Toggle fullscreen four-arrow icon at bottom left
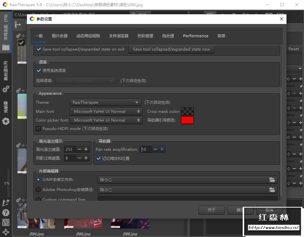Screen dimensions: 304x237 6,232
